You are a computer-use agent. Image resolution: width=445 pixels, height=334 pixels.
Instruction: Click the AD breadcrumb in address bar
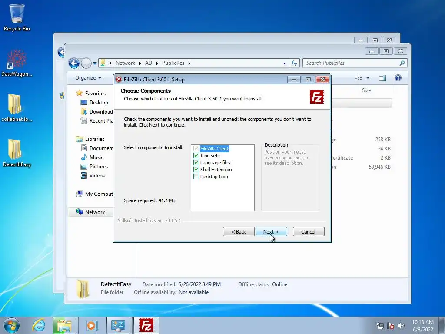coord(149,63)
